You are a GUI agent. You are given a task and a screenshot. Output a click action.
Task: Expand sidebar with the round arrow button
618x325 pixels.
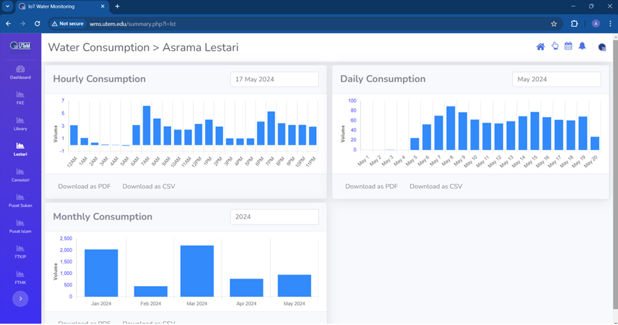point(20,299)
